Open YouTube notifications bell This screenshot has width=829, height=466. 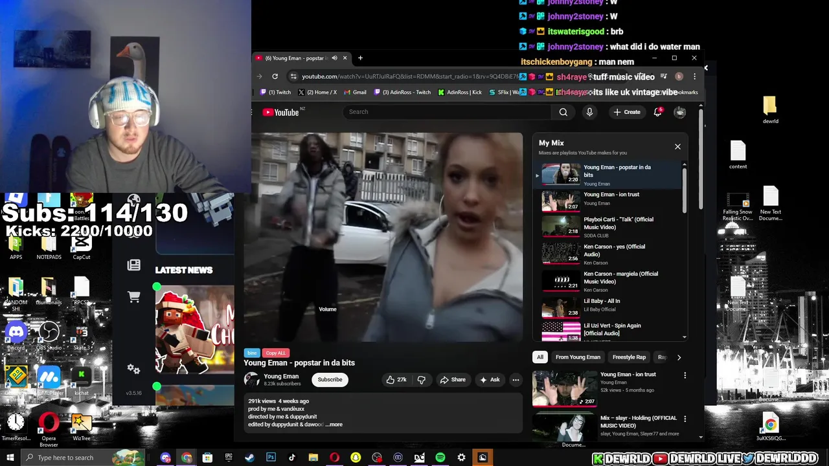pyautogui.click(x=657, y=112)
